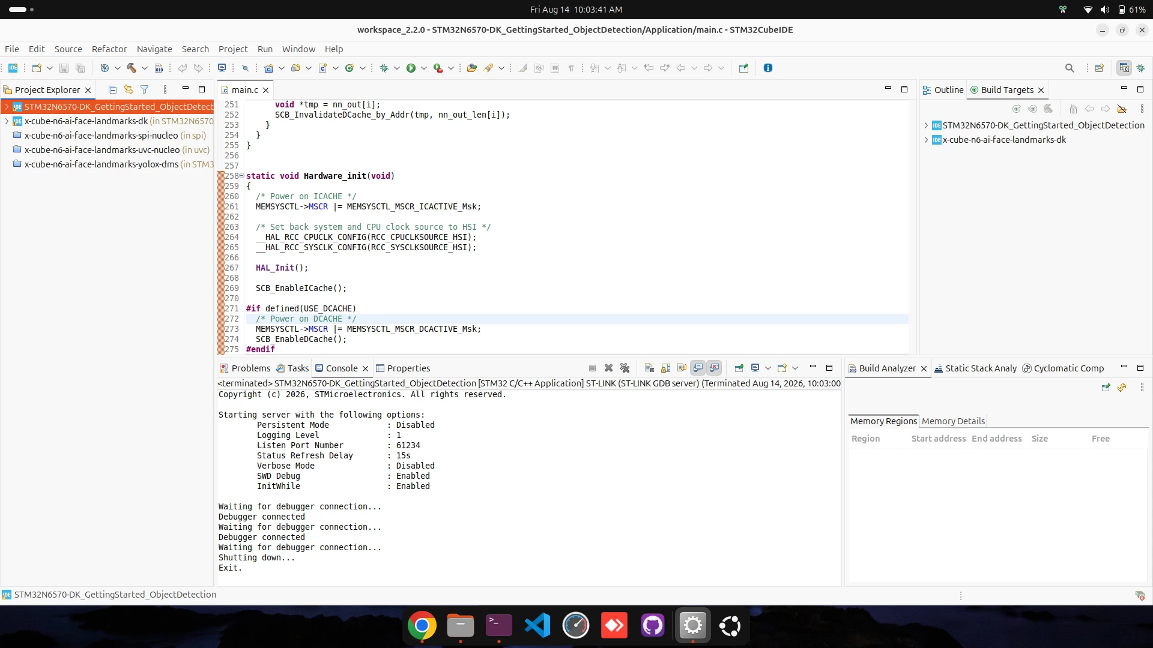Open the Terminal app from the dock
This screenshot has width=1153, height=648.
pyautogui.click(x=499, y=626)
